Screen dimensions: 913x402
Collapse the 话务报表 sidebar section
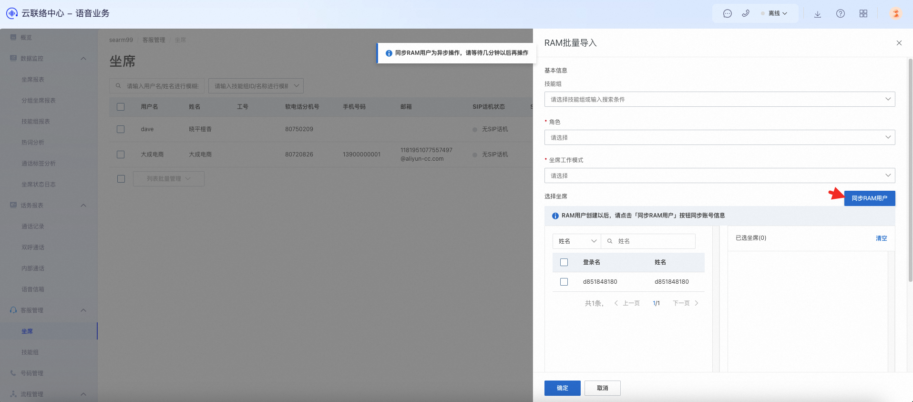point(83,205)
